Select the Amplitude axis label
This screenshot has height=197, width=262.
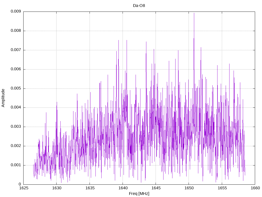click(3, 98)
